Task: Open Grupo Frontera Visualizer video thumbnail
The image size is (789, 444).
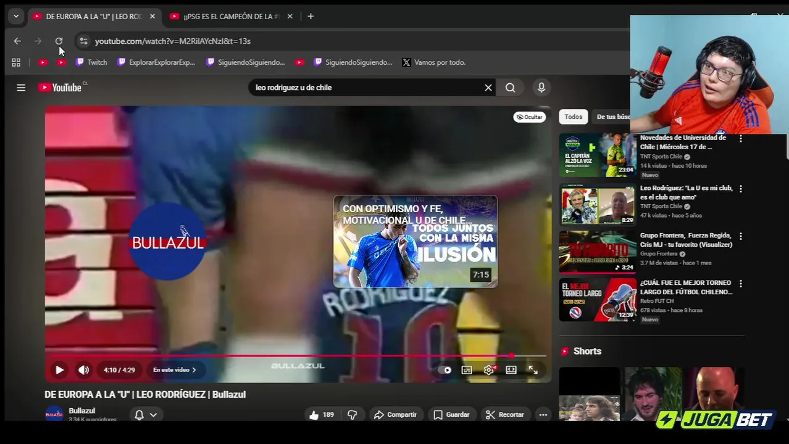Action: tap(598, 252)
